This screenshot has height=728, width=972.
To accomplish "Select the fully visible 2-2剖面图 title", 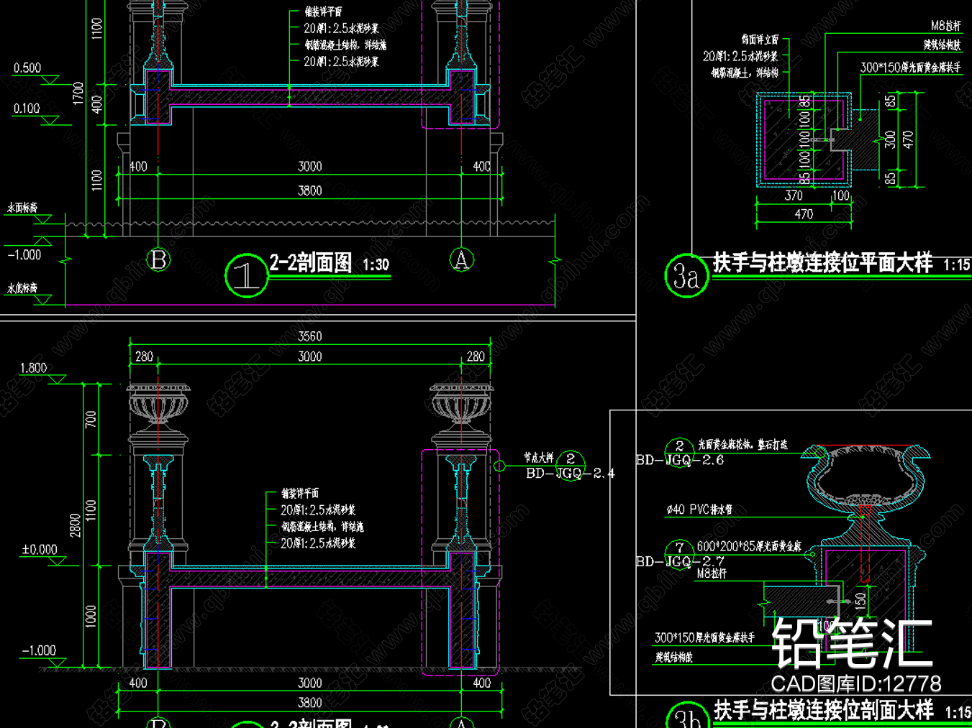I will 311,263.
